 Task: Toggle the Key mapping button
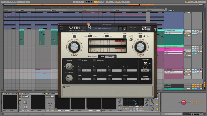tap(190, 2)
